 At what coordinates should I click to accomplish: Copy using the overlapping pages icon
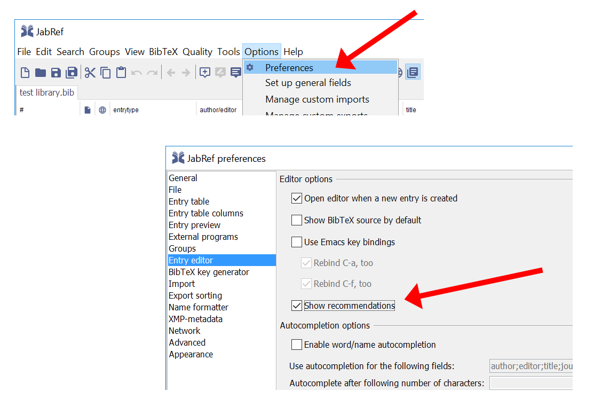(106, 73)
